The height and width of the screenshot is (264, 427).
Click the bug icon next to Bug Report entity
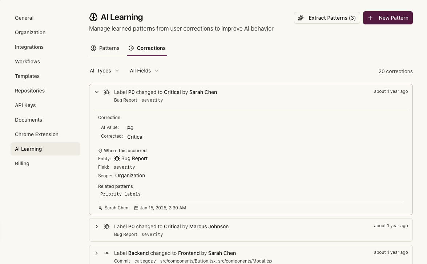click(x=117, y=158)
